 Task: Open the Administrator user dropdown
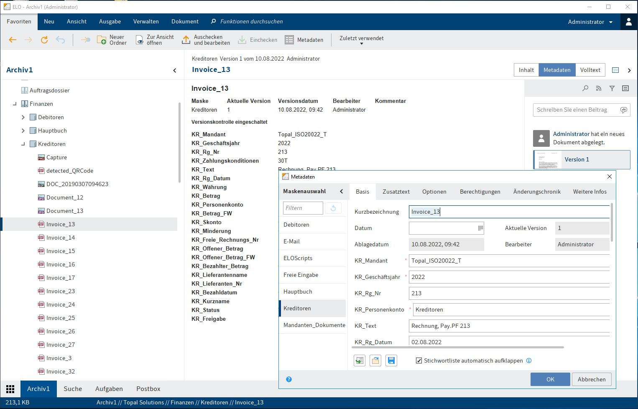click(590, 22)
